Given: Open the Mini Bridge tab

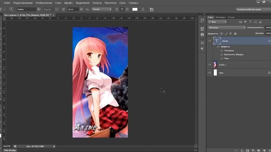Looking at the screenshot, I should [10, 150].
